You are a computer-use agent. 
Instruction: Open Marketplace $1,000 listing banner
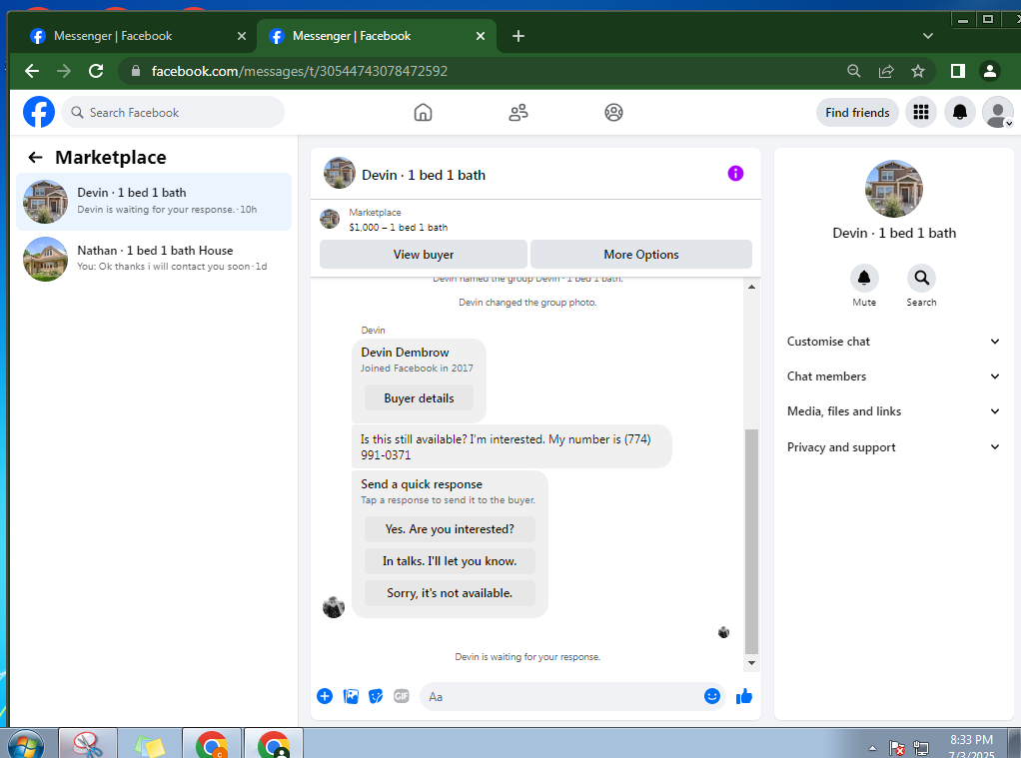[533, 220]
